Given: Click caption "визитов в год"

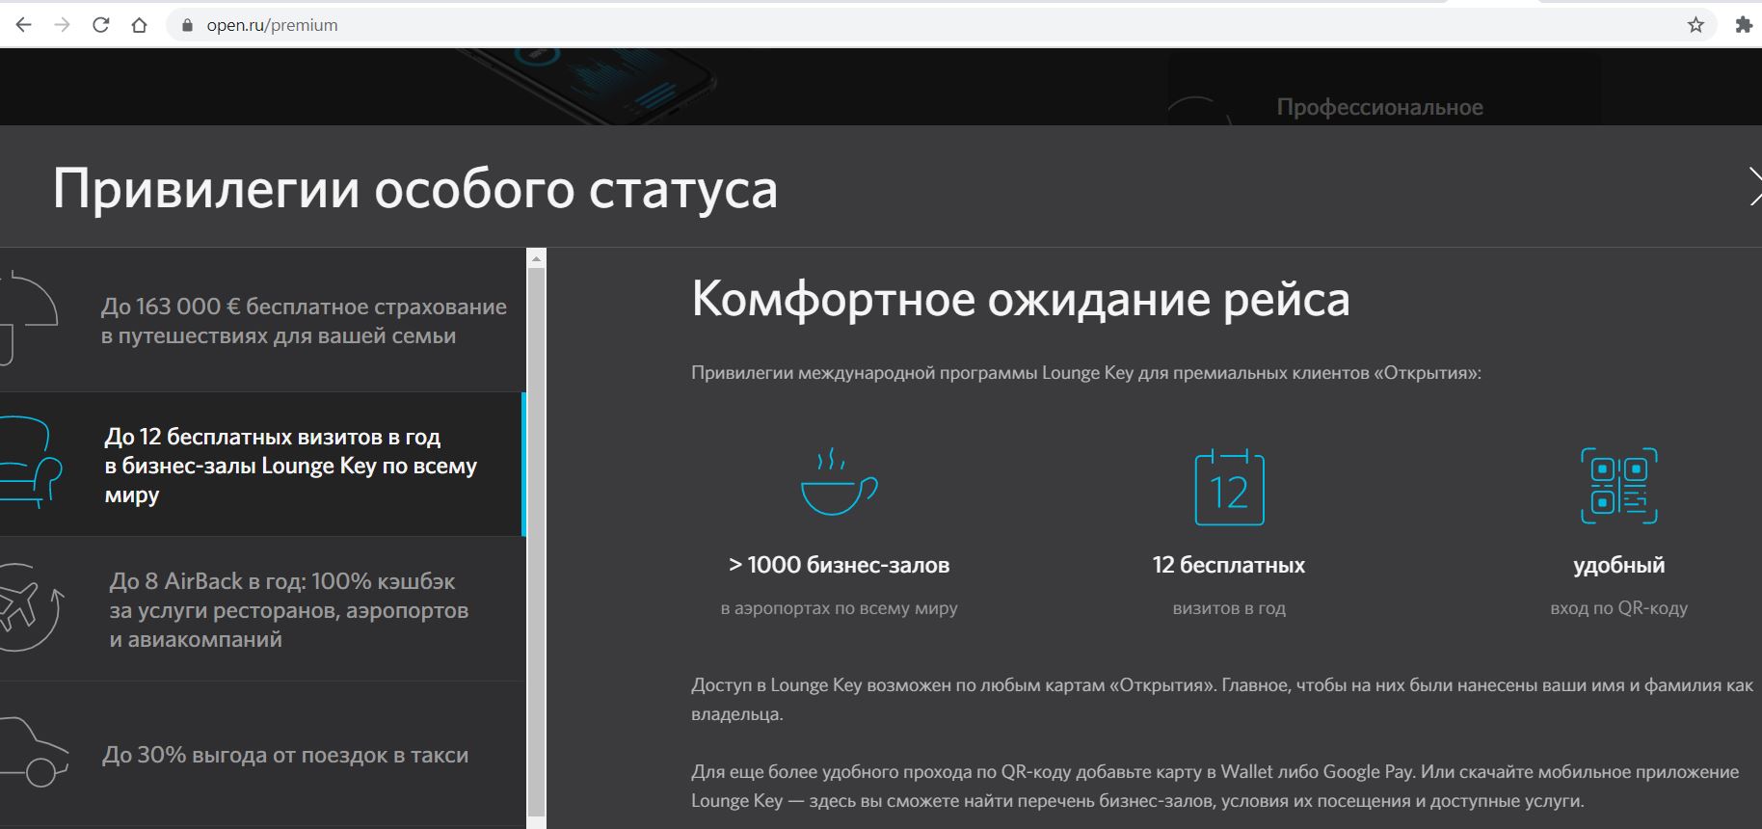Looking at the screenshot, I should coord(1229,608).
